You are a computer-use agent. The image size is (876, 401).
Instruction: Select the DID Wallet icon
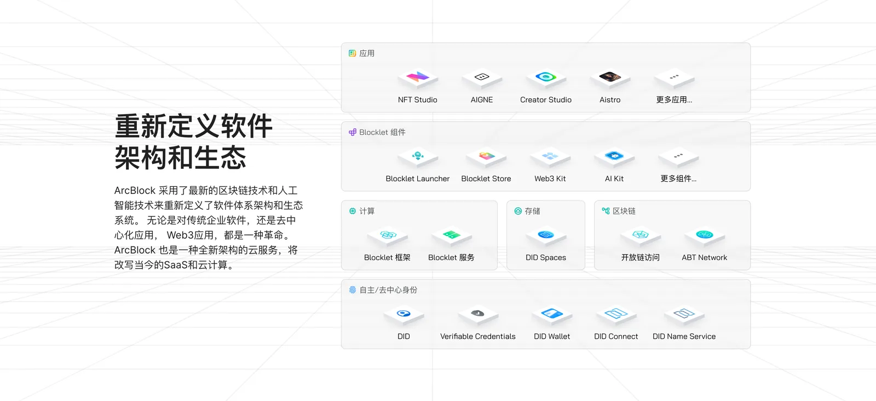[552, 315]
